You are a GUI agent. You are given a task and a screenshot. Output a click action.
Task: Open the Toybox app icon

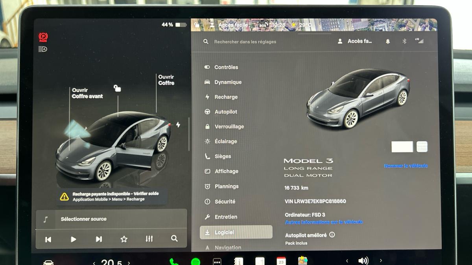pyautogui.click(x=303, y=261)
